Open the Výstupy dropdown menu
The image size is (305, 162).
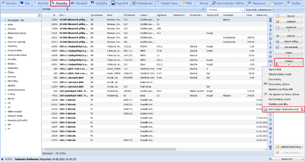(x=289, y=63)
